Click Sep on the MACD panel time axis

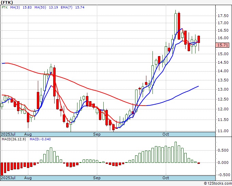(x=97, y=178)
